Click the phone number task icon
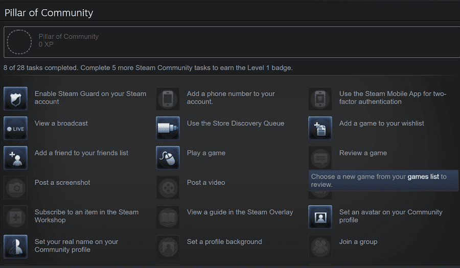460x268 pixels. 168,99
